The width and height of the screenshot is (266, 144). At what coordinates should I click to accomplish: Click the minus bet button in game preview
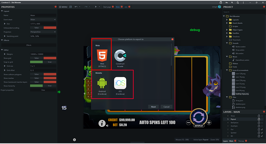click(188, 123)
